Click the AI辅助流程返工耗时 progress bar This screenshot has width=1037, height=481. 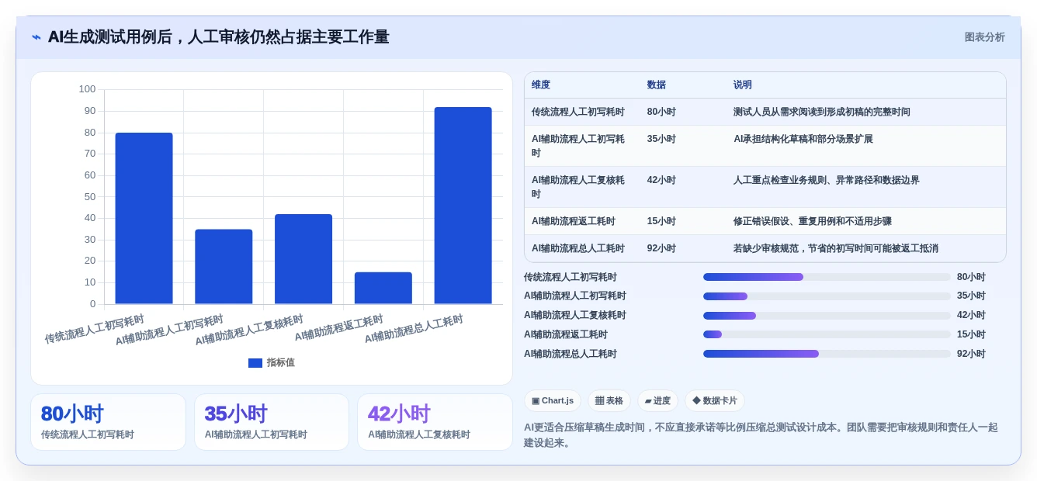[x=827, y=334]
